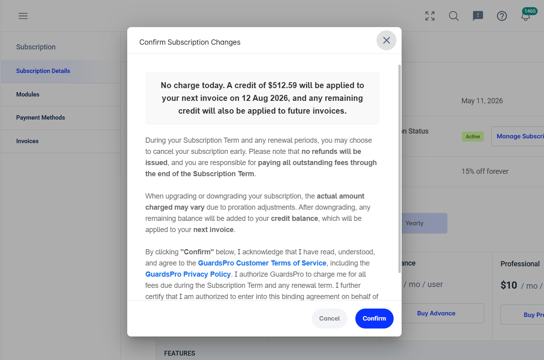Open GuardsPro Customer Terms of Service link

262,263
